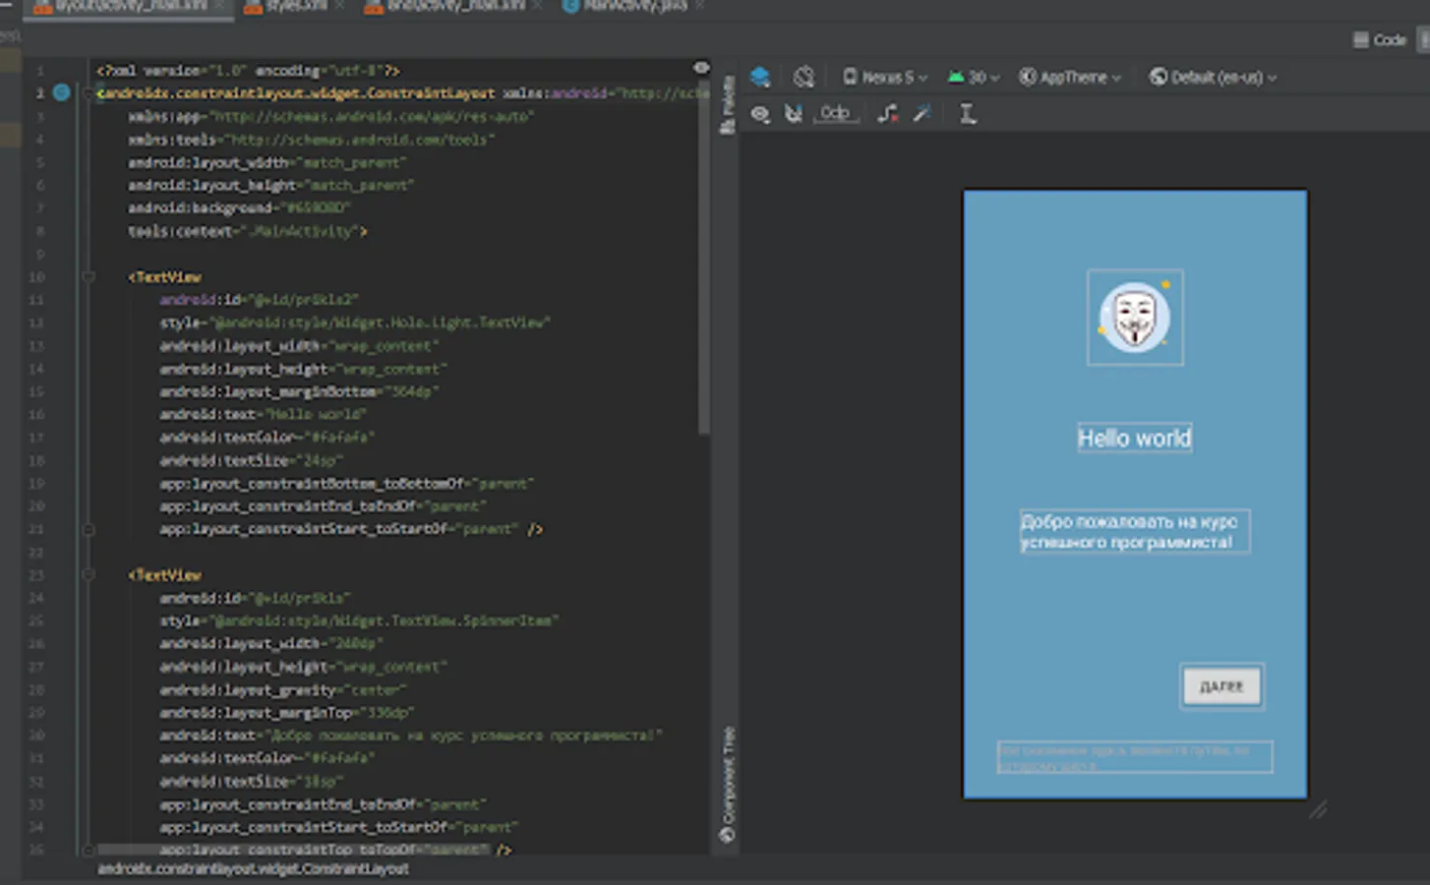Open the Nexus 5 device dropdown

pyautogui.click(x=885, y=77)
